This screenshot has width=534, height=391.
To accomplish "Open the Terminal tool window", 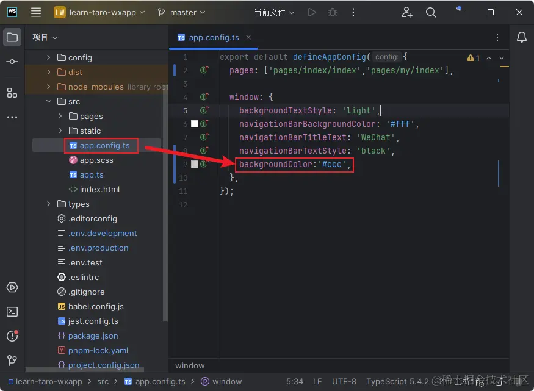I will (x=12, y=312).
